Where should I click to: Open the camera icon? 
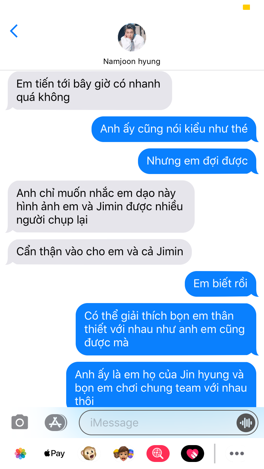[x=20, y=422]
